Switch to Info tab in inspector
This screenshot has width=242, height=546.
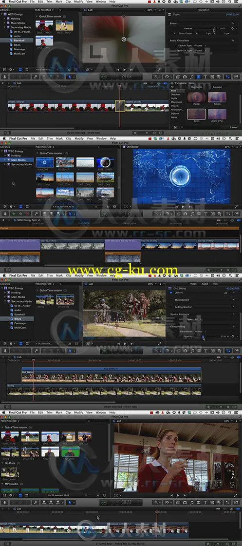point(216,284)
